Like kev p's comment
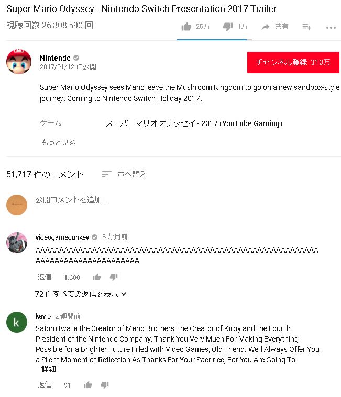This screenshot has height=397, width=341. [87, 385]
